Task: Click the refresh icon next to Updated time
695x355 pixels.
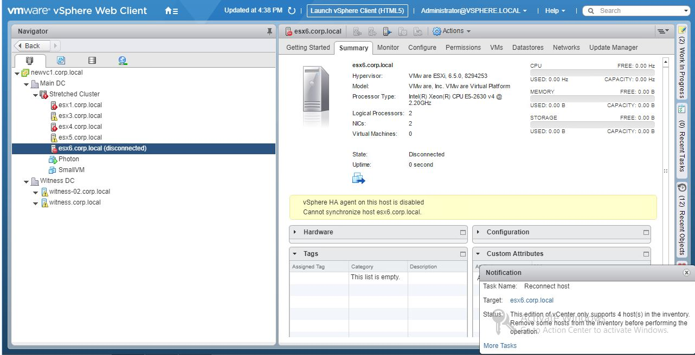Action: (292, 10)
